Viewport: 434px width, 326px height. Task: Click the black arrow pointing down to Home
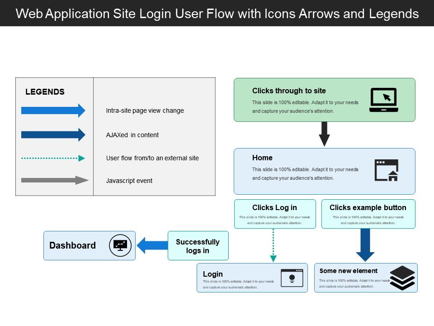[x=325, y=134]
